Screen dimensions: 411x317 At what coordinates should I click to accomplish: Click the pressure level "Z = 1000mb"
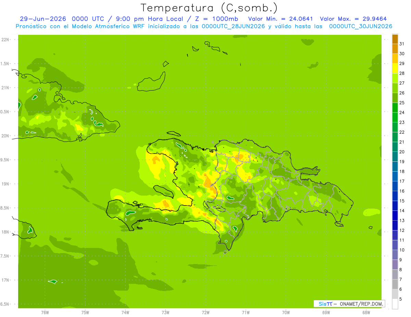[216, 19]
